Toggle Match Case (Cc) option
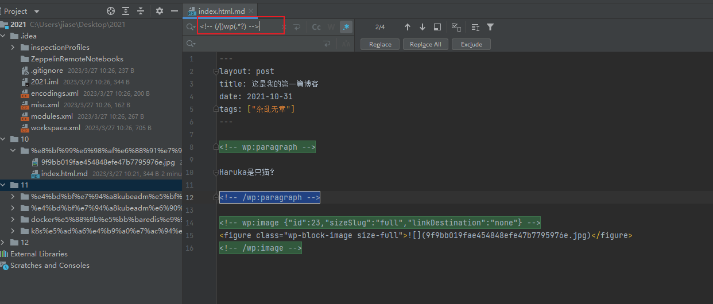Viewport: 713px width, 304px height. (x=316, y=27)
